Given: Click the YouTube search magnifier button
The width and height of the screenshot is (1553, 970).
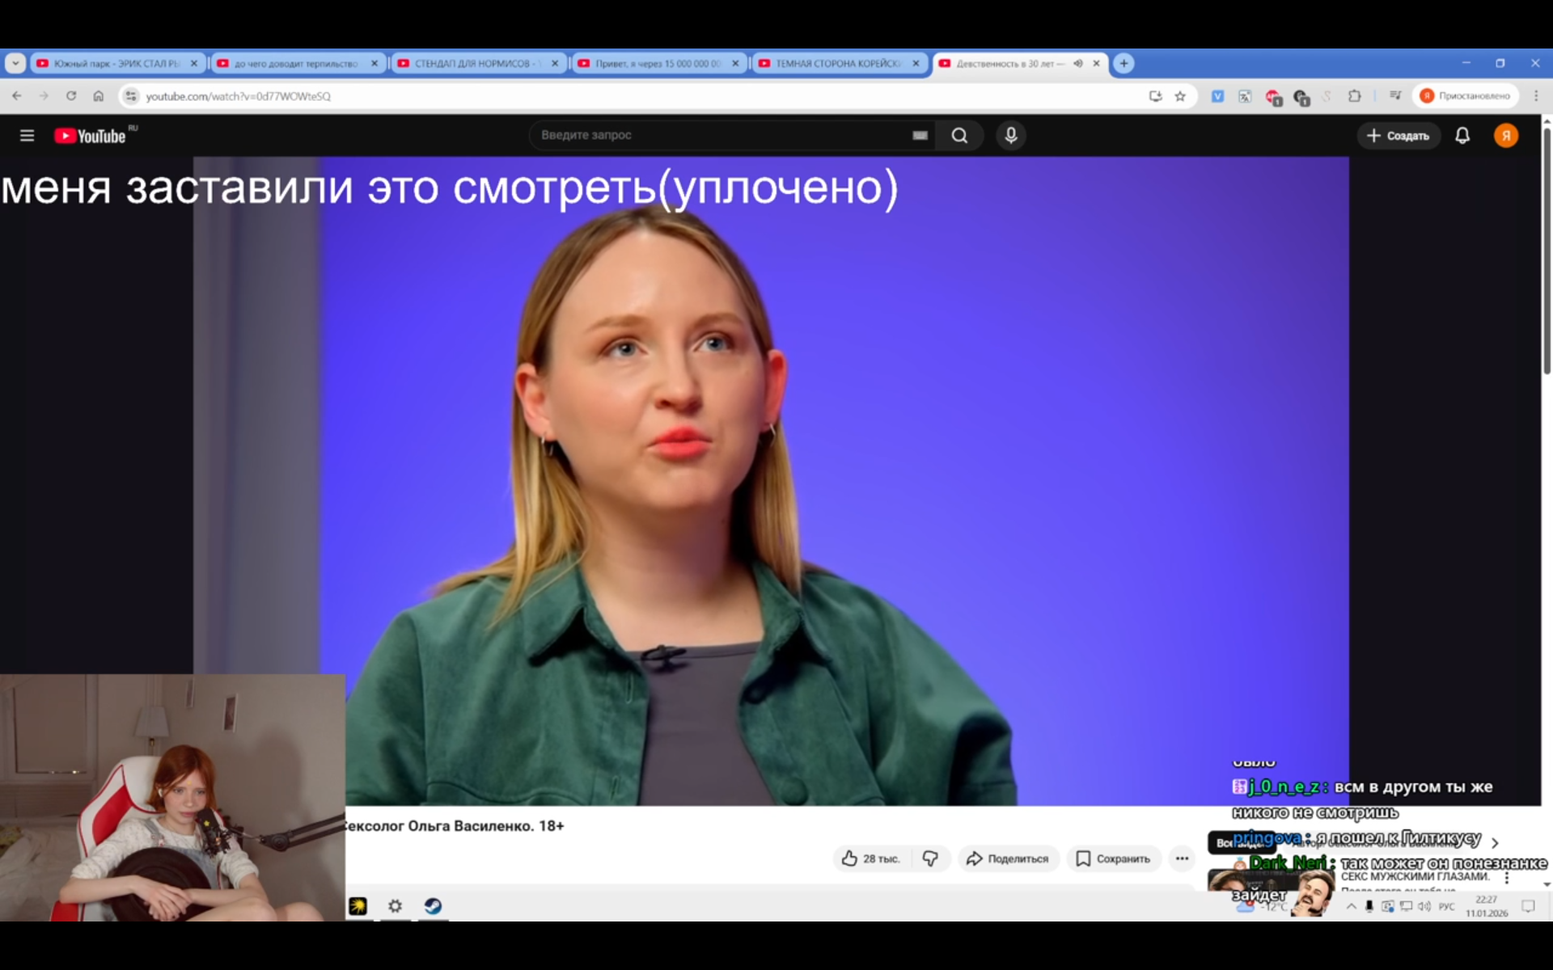Looking at the screenshot, I should pyautogui.click(x=959, y=136).
